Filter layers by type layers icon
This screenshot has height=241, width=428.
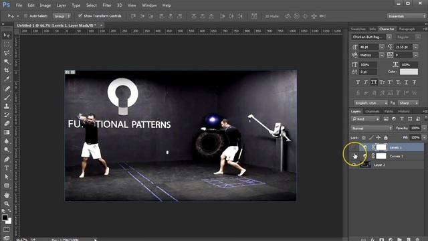[402, 119]
